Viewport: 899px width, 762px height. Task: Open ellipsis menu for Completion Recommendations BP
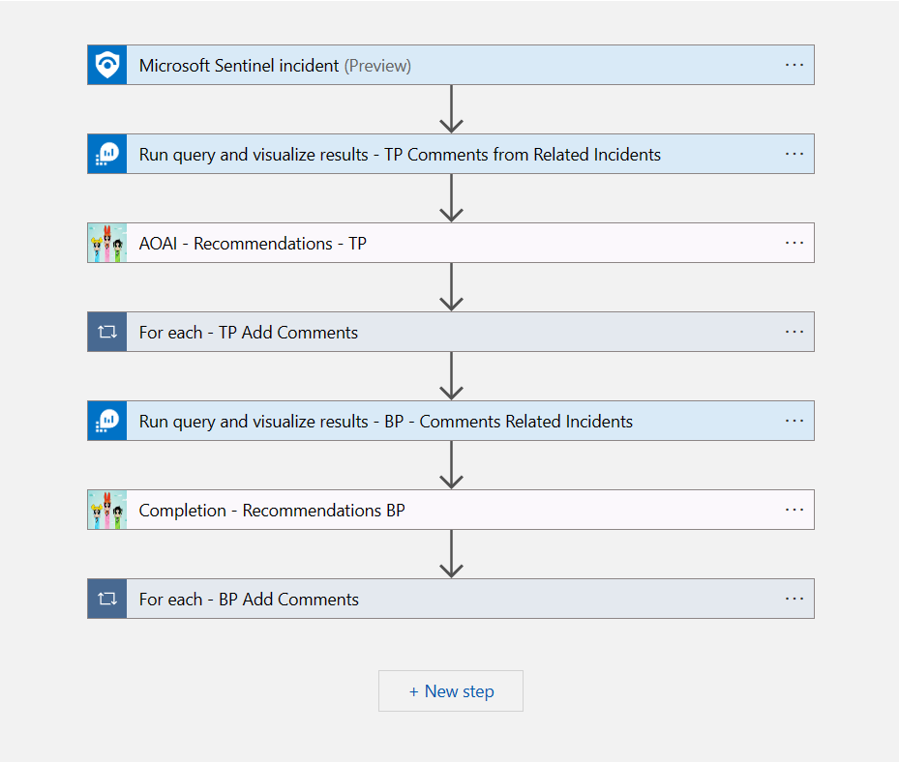click(794, 510)
